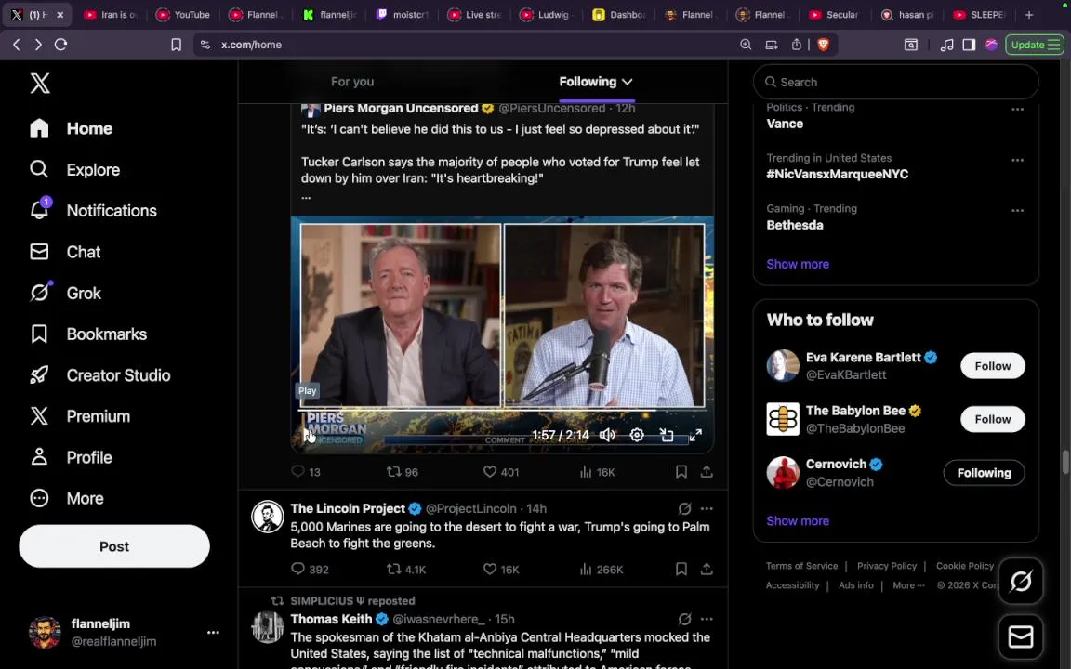
Task: Open Notifications with unread badge
Action: pyautogui.click(x=94, y=210)
